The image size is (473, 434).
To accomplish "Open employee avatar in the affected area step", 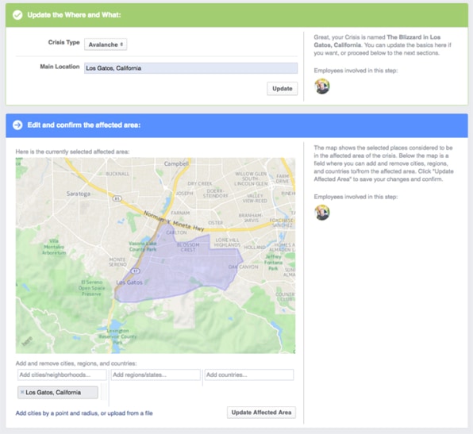I will pos(322,212).
